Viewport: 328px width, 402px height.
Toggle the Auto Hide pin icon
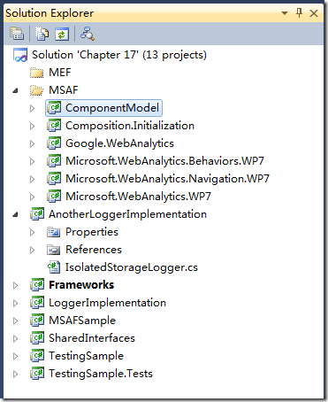(299, 13)
